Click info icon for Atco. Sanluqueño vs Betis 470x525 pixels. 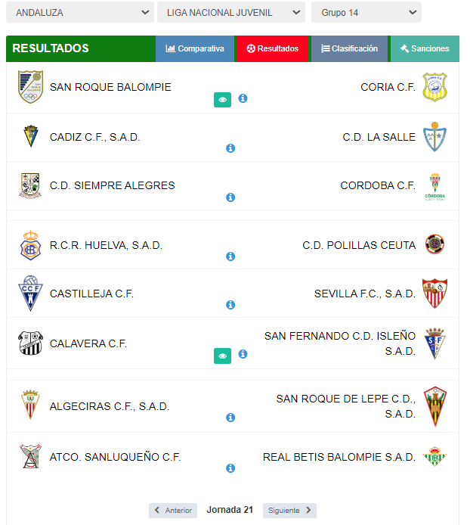(x=230, y=468)
